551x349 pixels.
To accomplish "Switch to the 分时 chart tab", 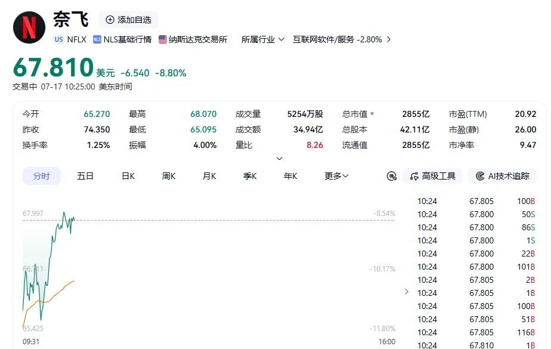I will (42, 176).
